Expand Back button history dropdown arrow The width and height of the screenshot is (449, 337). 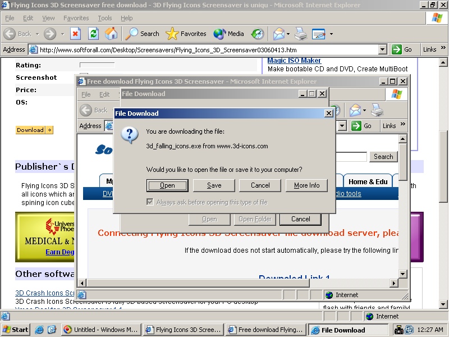(x=38, y=34)
